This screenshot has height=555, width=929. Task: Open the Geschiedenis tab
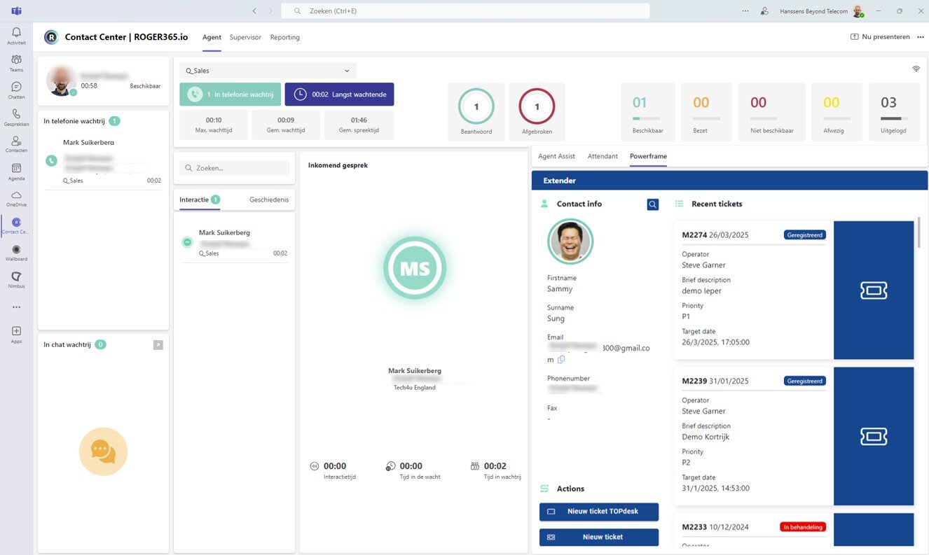(269, 200)
